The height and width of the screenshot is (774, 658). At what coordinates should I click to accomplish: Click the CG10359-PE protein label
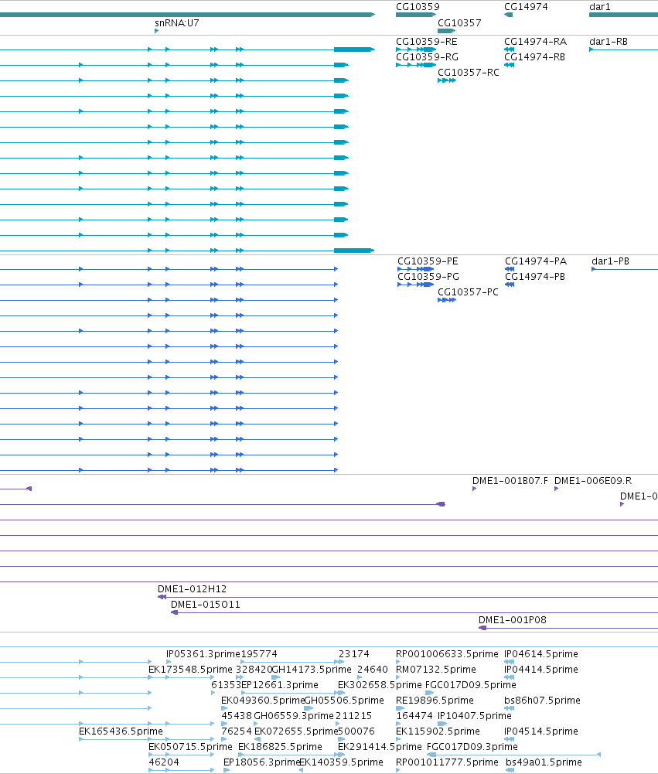[428, 261]
